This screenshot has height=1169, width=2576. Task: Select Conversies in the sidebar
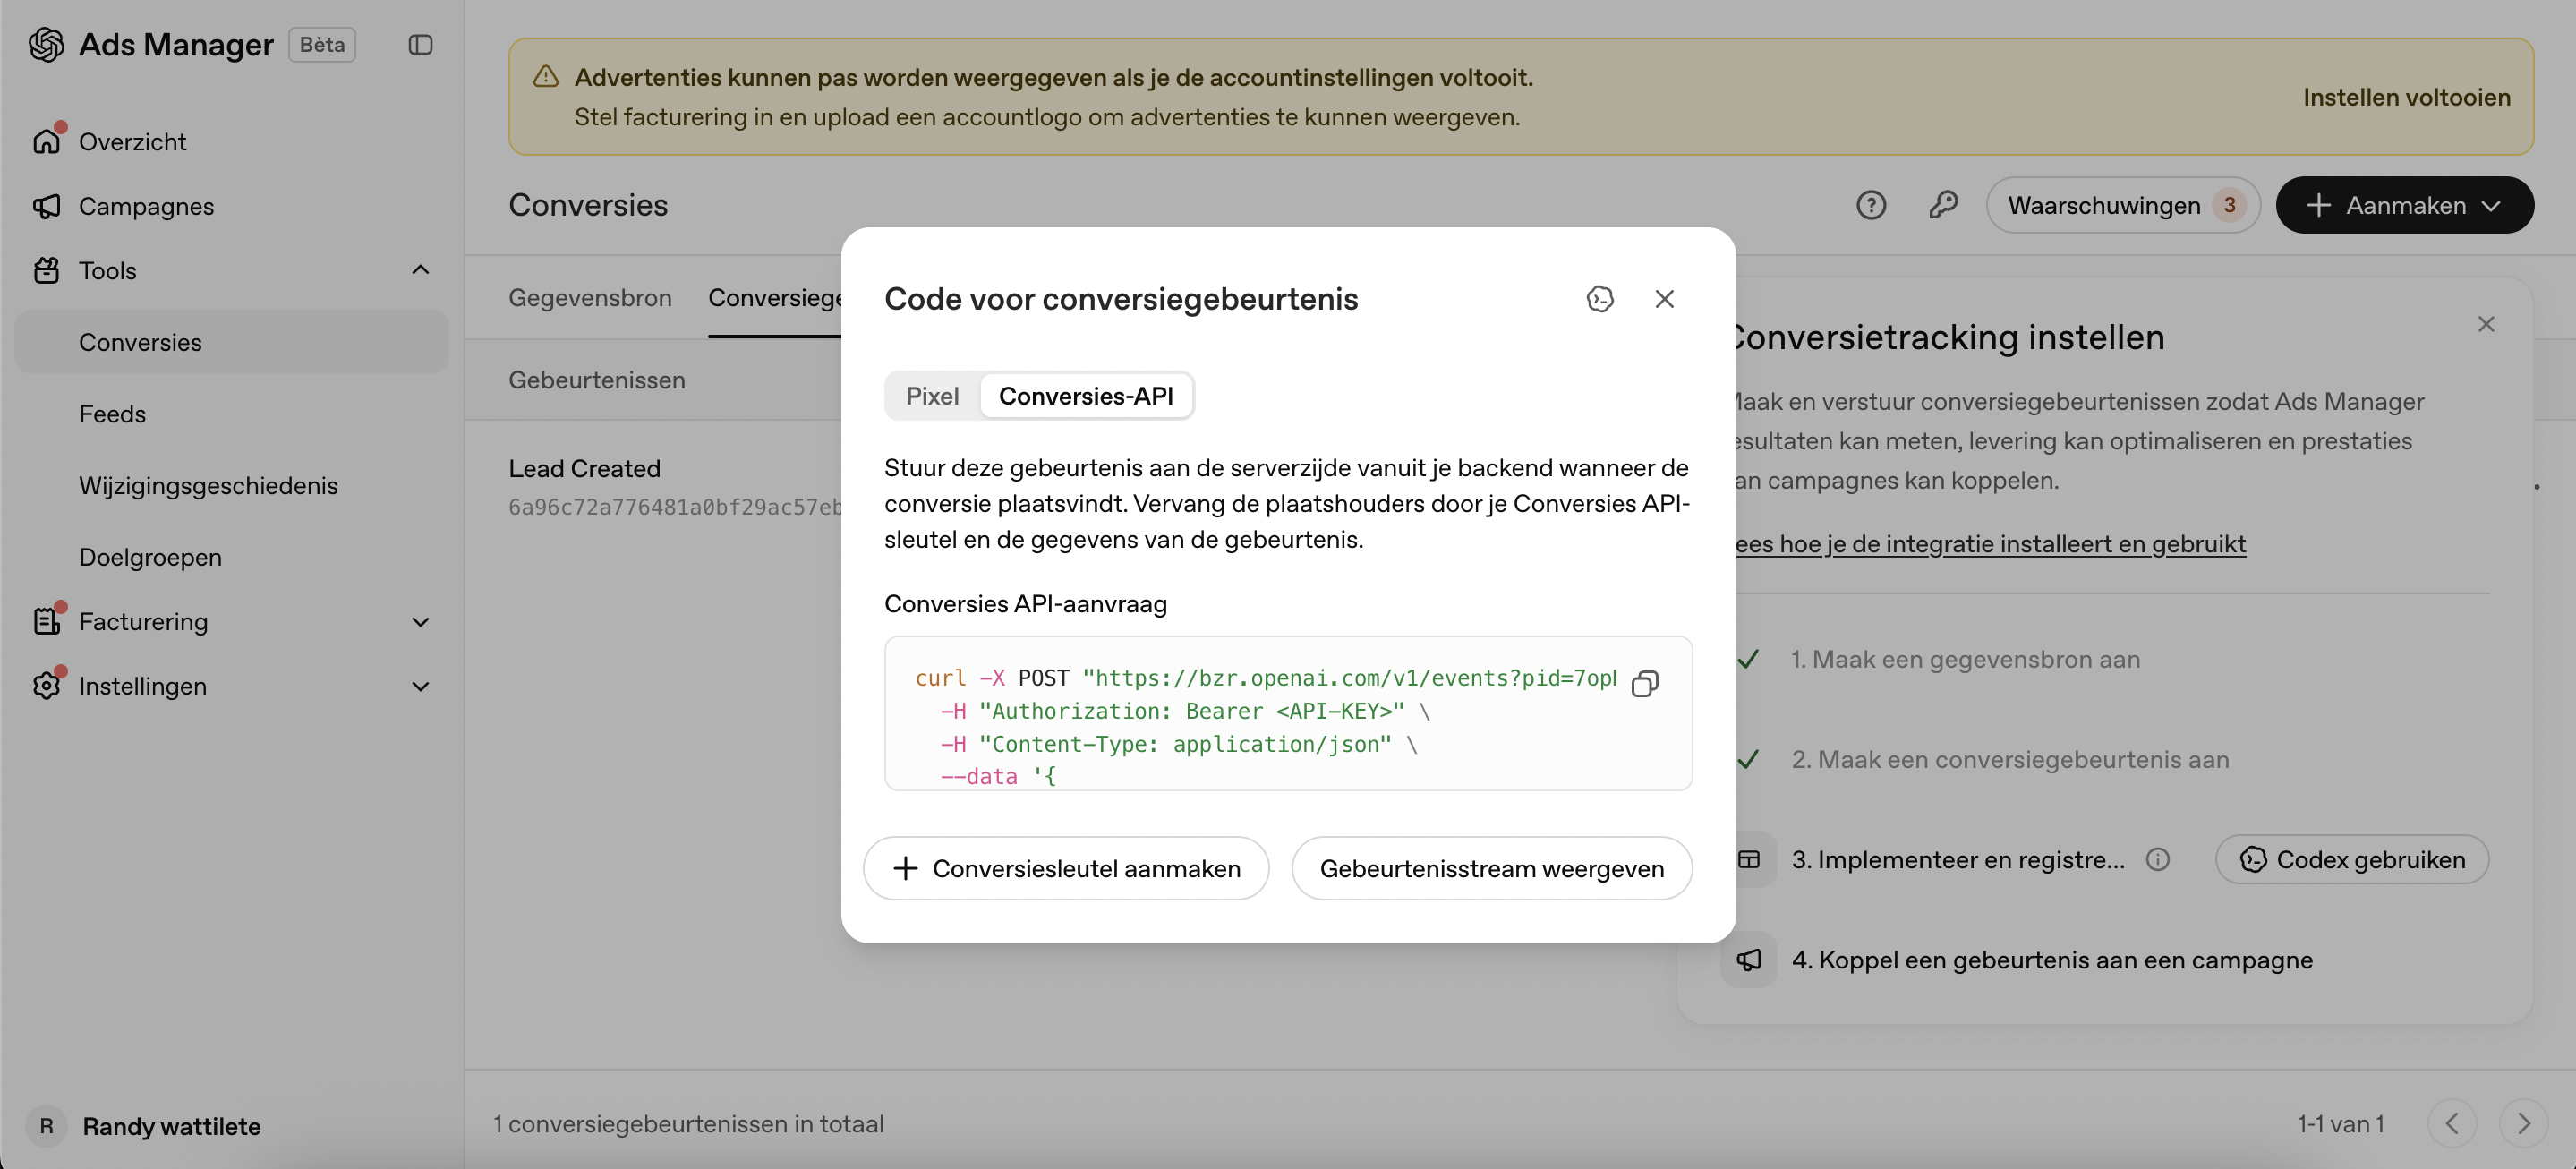click(231, 342)
